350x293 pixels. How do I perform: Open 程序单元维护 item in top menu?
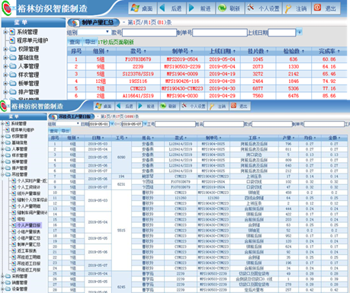pyautogui.click(x=32, y=40)
